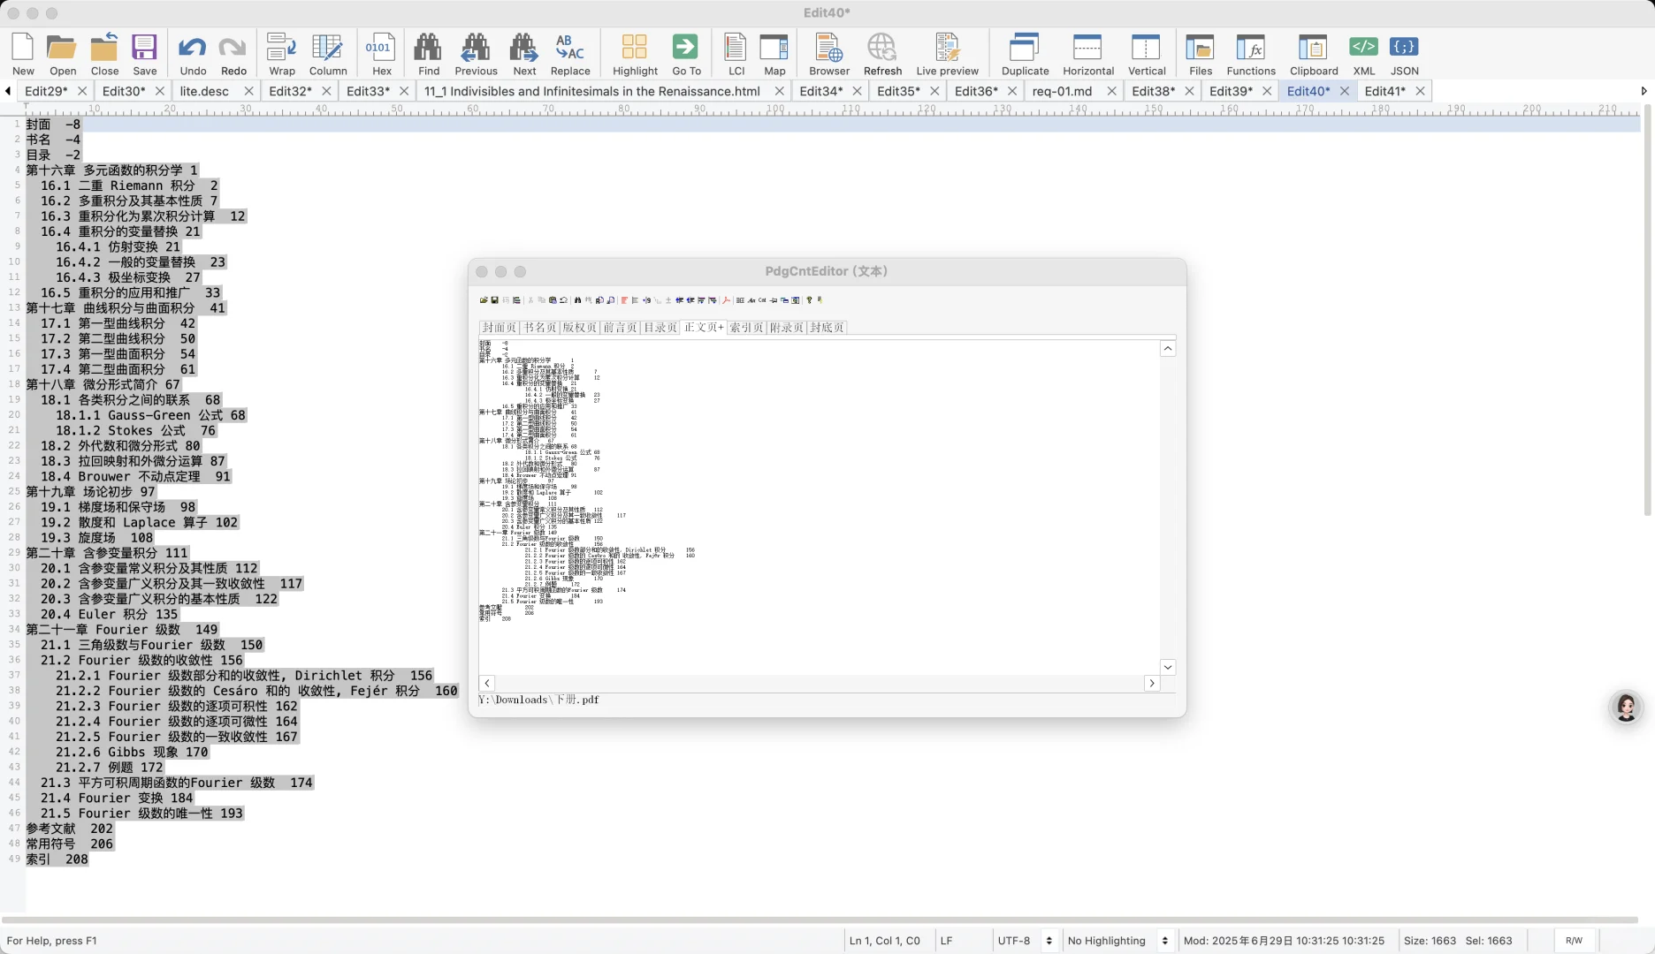This screenshot has height=954, width=1655.
Task: Open the Replace tool
Action: click(570, 54)
